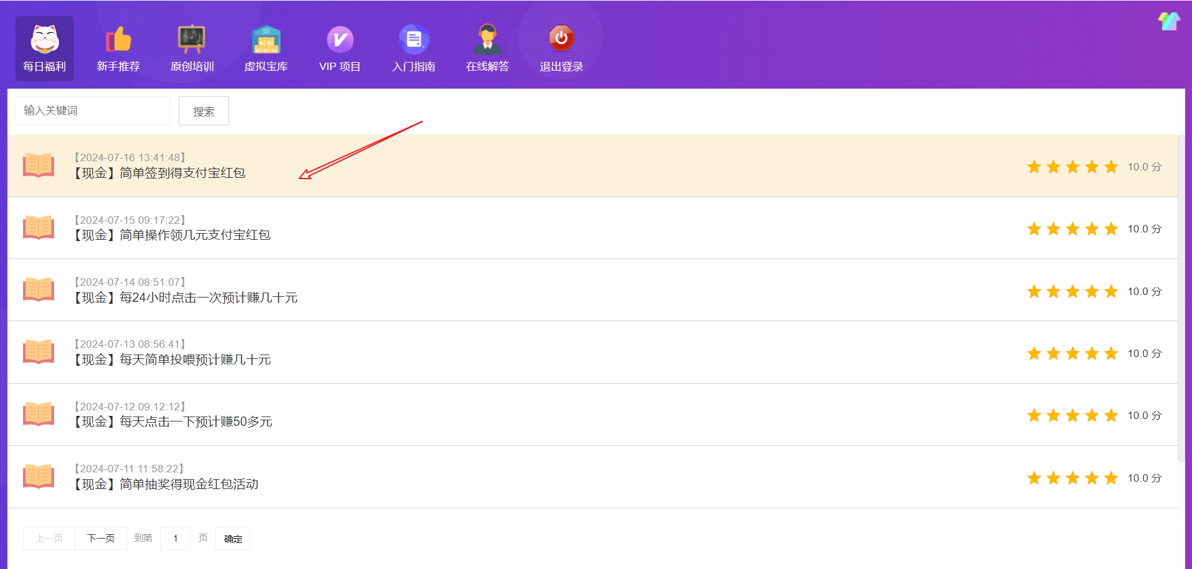This screenshot has width=1192, height=569.
Task: Open 每24小时点击一次预计赚几十元 entry
Action: tap(208, 298)
